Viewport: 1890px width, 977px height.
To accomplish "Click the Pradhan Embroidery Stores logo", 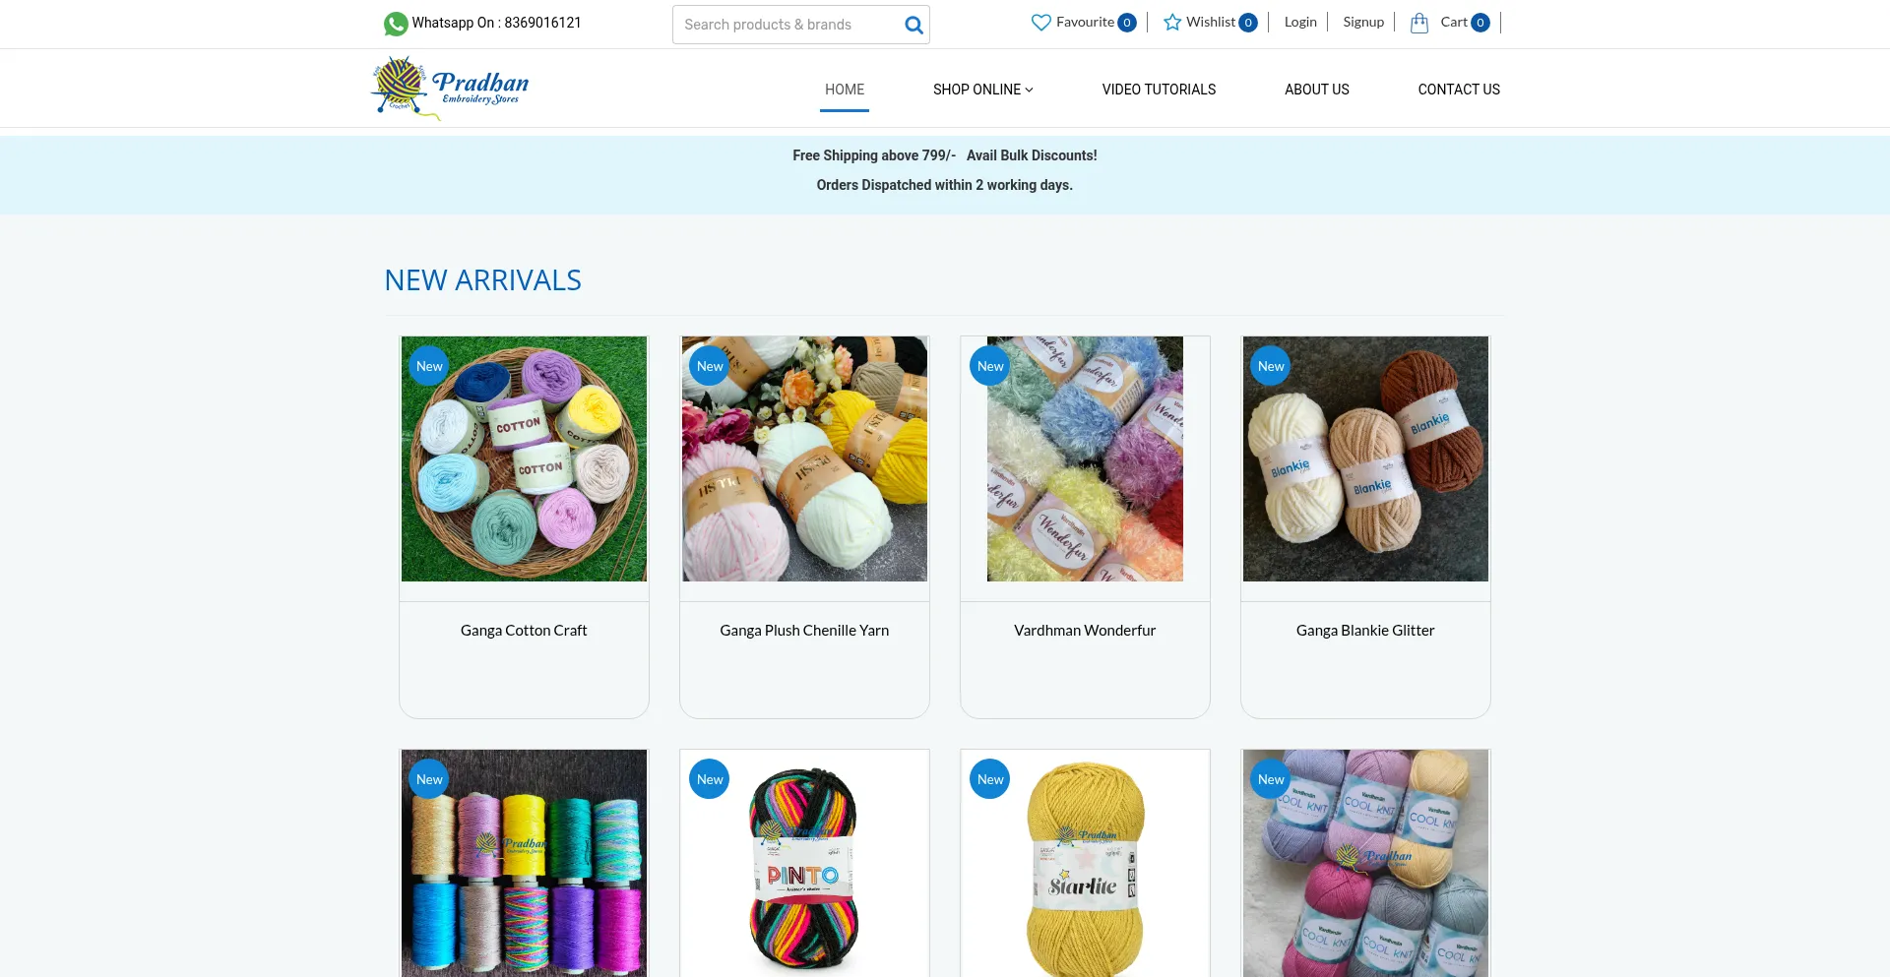I will click(x=451, y=89).
